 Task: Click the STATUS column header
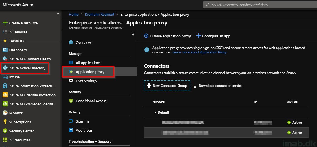coord(292,102)
